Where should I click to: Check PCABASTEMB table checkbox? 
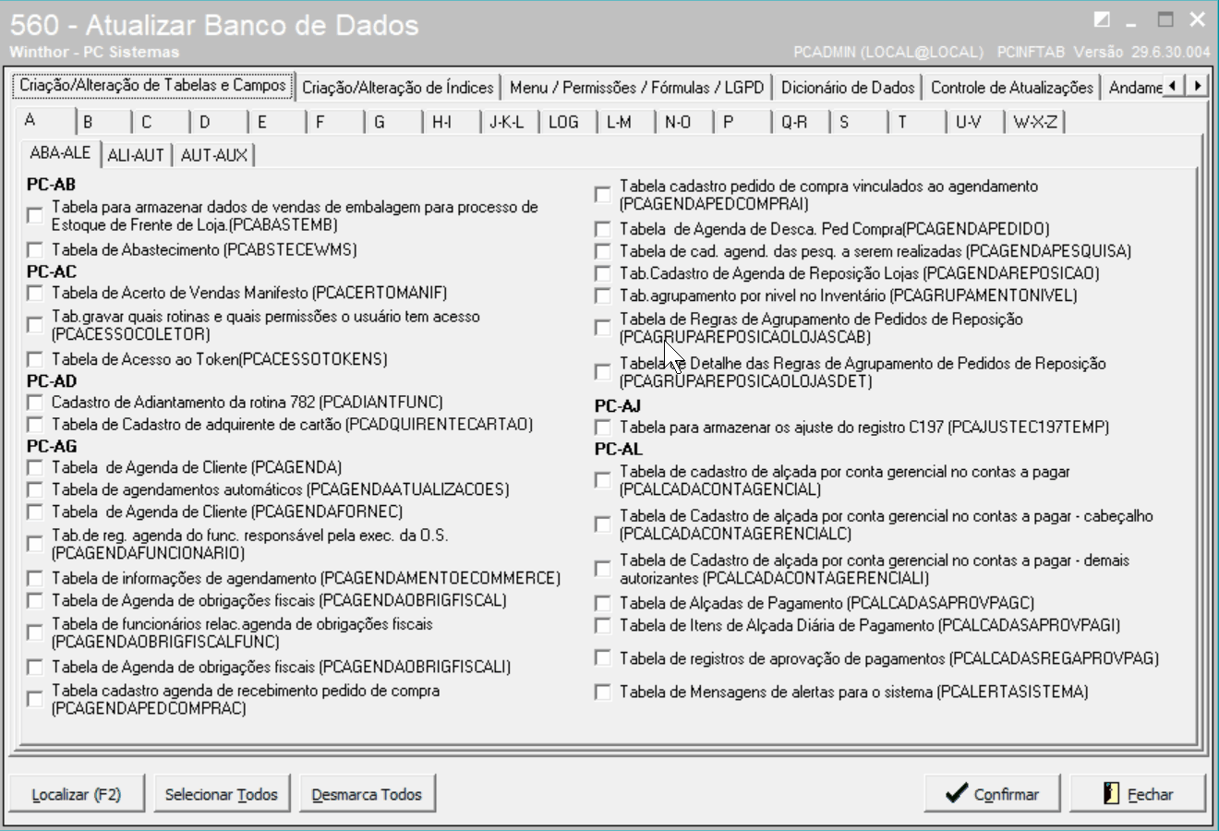(35, 216)
